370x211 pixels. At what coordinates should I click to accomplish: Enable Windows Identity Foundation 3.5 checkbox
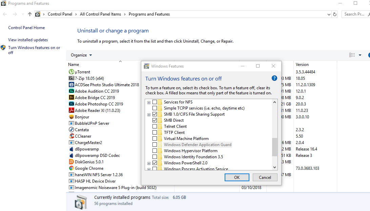click(155, 157)
